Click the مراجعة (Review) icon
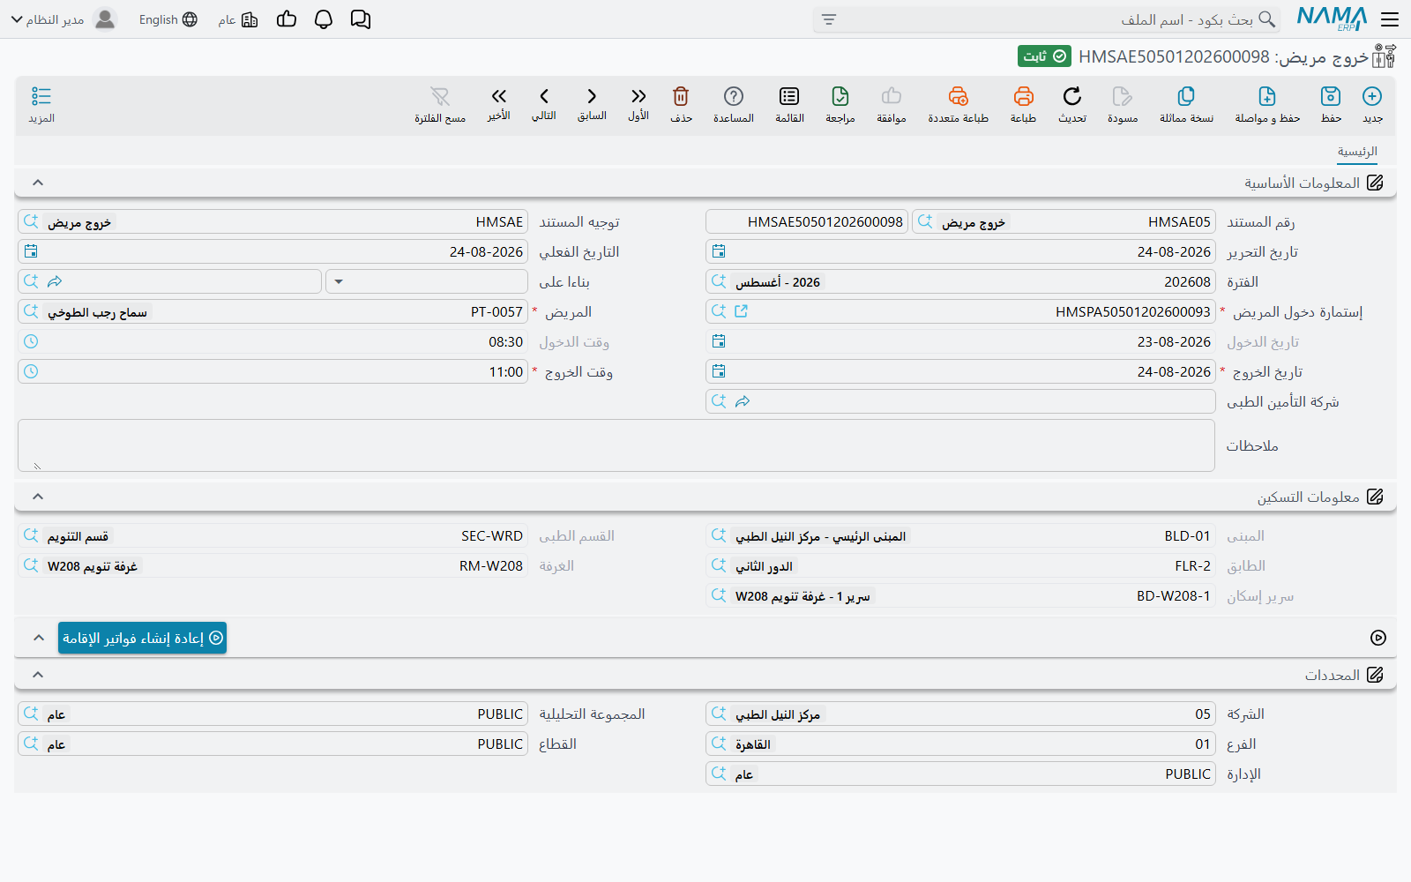The height and width of the screenshot is (882, 1411). [x=840, y=96]
